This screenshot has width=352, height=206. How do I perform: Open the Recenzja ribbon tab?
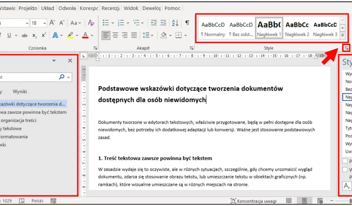point(111,8)
